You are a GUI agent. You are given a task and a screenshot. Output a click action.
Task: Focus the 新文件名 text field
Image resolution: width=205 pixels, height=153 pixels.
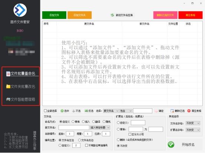point(74,127)
